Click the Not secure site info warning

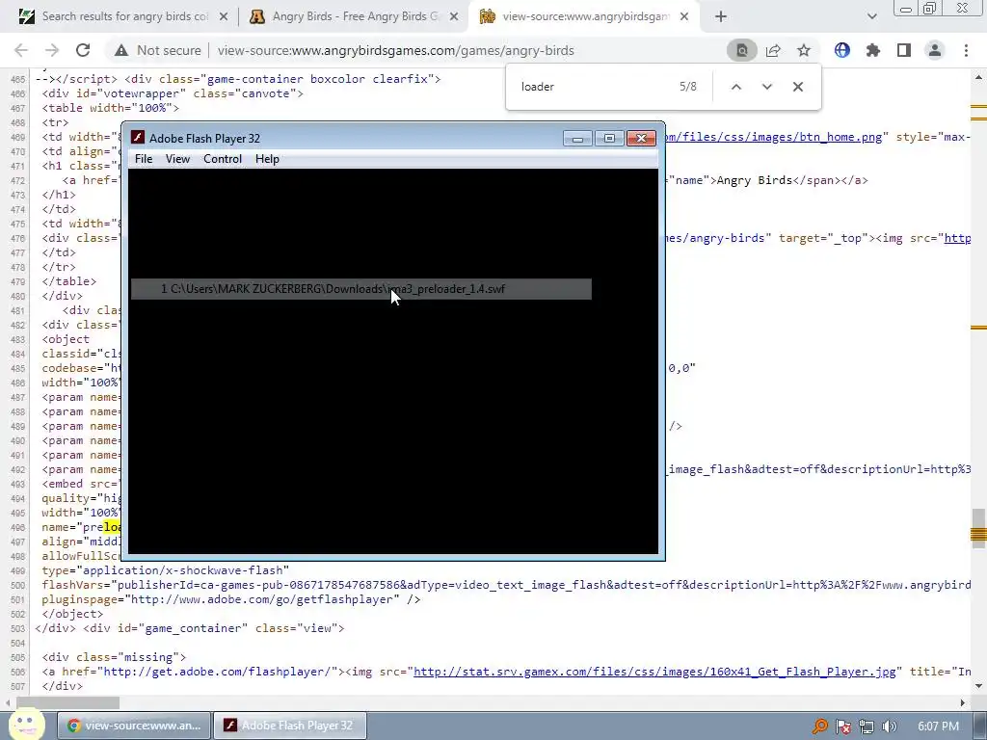pyautogui.click(x=157, y=50)
